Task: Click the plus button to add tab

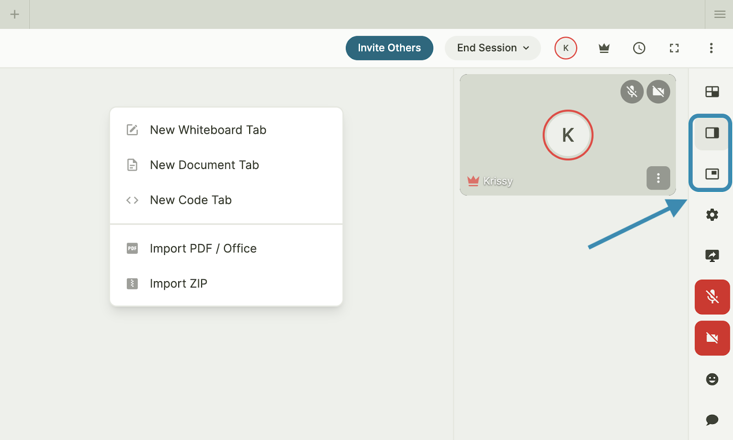Action: click(15, 14)
